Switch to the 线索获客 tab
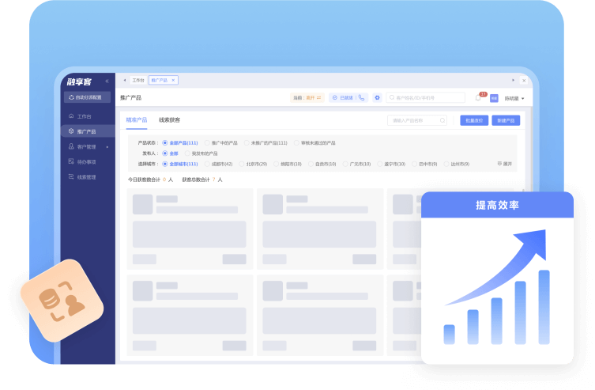 [x=169, y=120]
